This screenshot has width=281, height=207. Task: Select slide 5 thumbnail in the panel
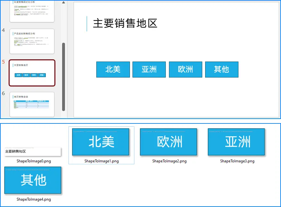[32, 73]
